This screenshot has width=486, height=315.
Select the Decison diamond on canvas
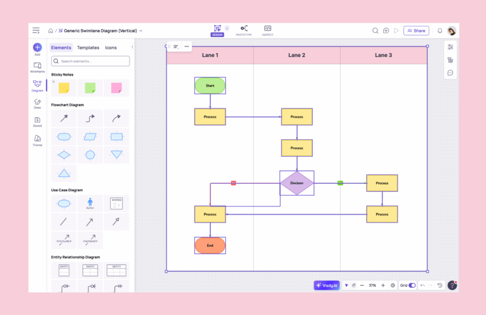point(297,183)
